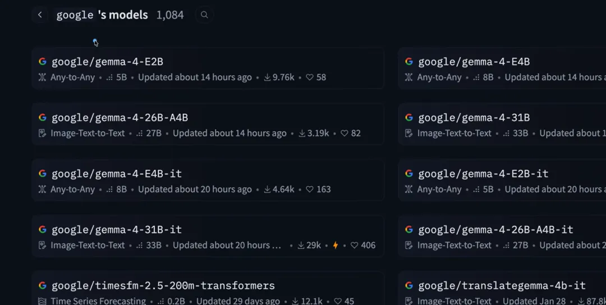
Task: Click the 12.1k download count
Action: tap(311, 301)
